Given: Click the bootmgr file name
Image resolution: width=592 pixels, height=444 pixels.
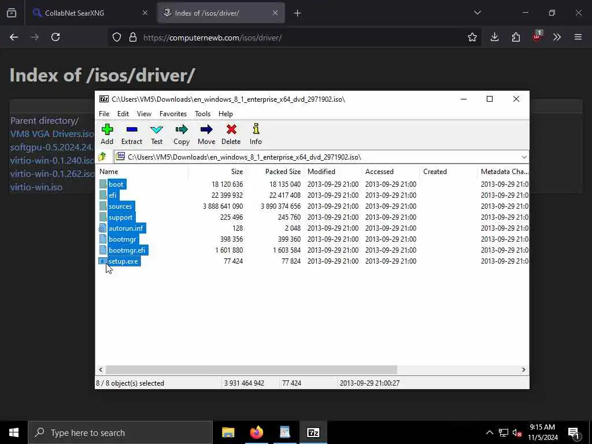Looking at the screenshot, I should click(123, 239).
